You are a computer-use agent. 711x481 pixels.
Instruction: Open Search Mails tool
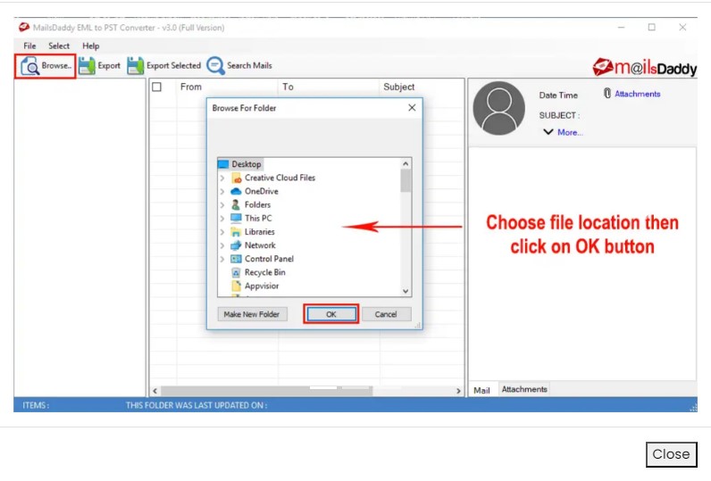pyautogui.click(x=239, y=66)
